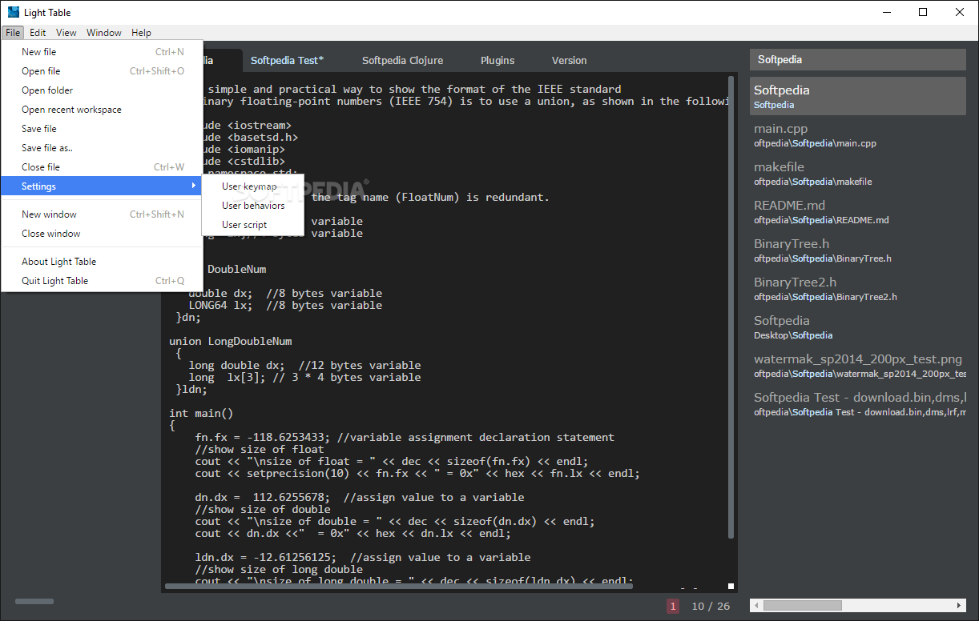Click navigator scrollbar right arrow

960,606
